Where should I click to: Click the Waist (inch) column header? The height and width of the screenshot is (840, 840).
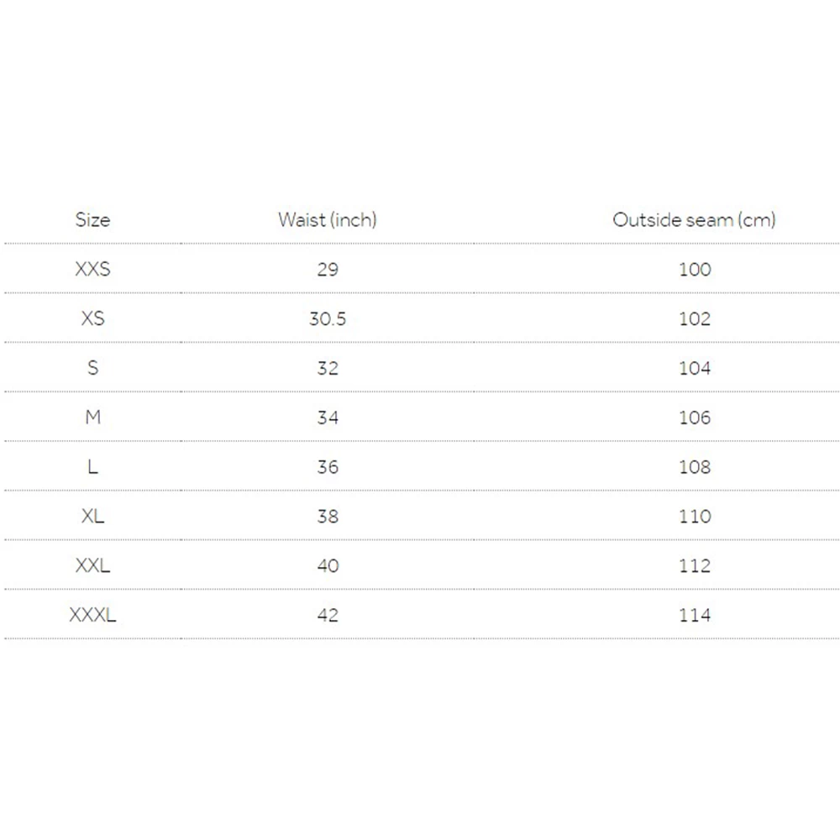point(328,220)
